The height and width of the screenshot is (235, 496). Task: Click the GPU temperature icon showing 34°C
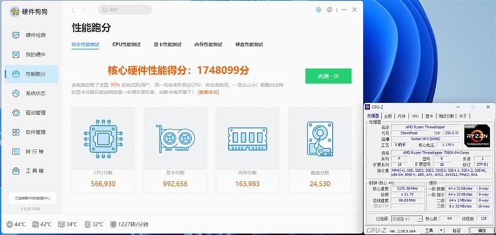point(61,225)
